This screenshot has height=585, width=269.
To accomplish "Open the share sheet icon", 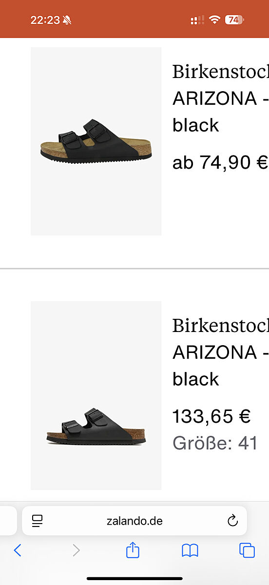I will coord(133,550).
